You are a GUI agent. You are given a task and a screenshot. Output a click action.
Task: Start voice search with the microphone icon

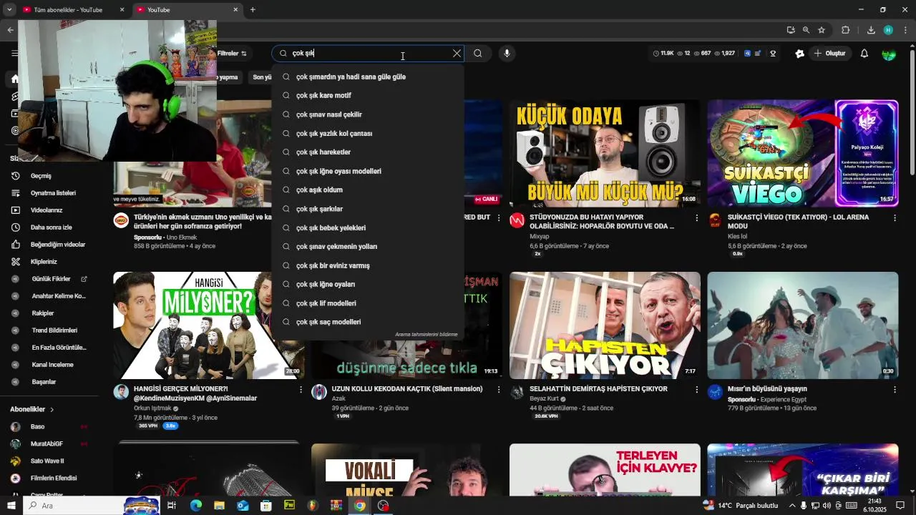point(507,54)
